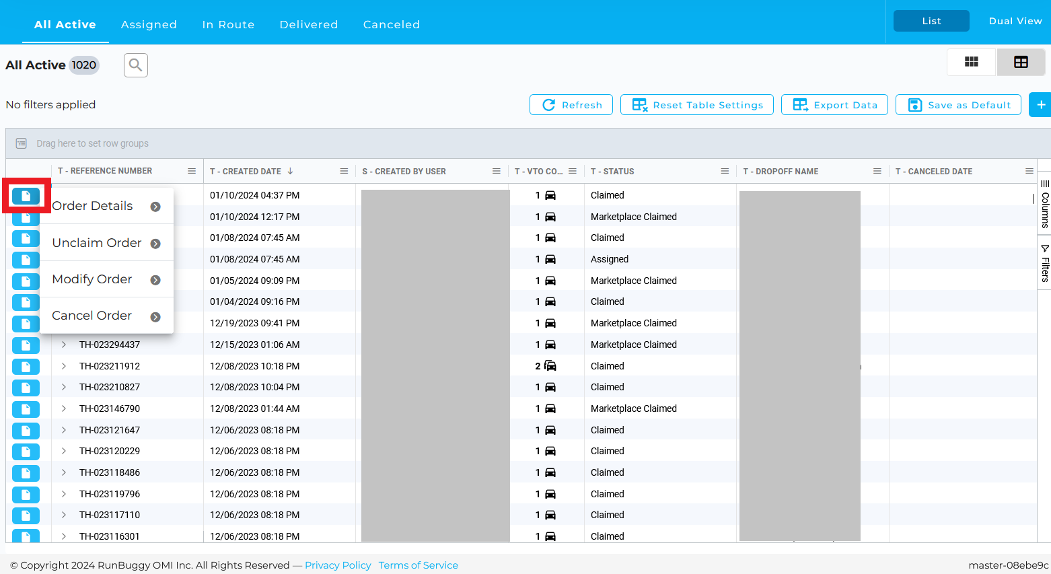Switch to the In Route tab
The width and height of the screenshot is (1051, 574).
click(228, 24)
